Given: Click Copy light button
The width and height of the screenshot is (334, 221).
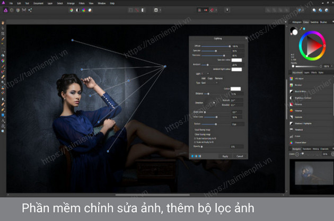Looking at the screenshot, I should [x=210, y=78].
